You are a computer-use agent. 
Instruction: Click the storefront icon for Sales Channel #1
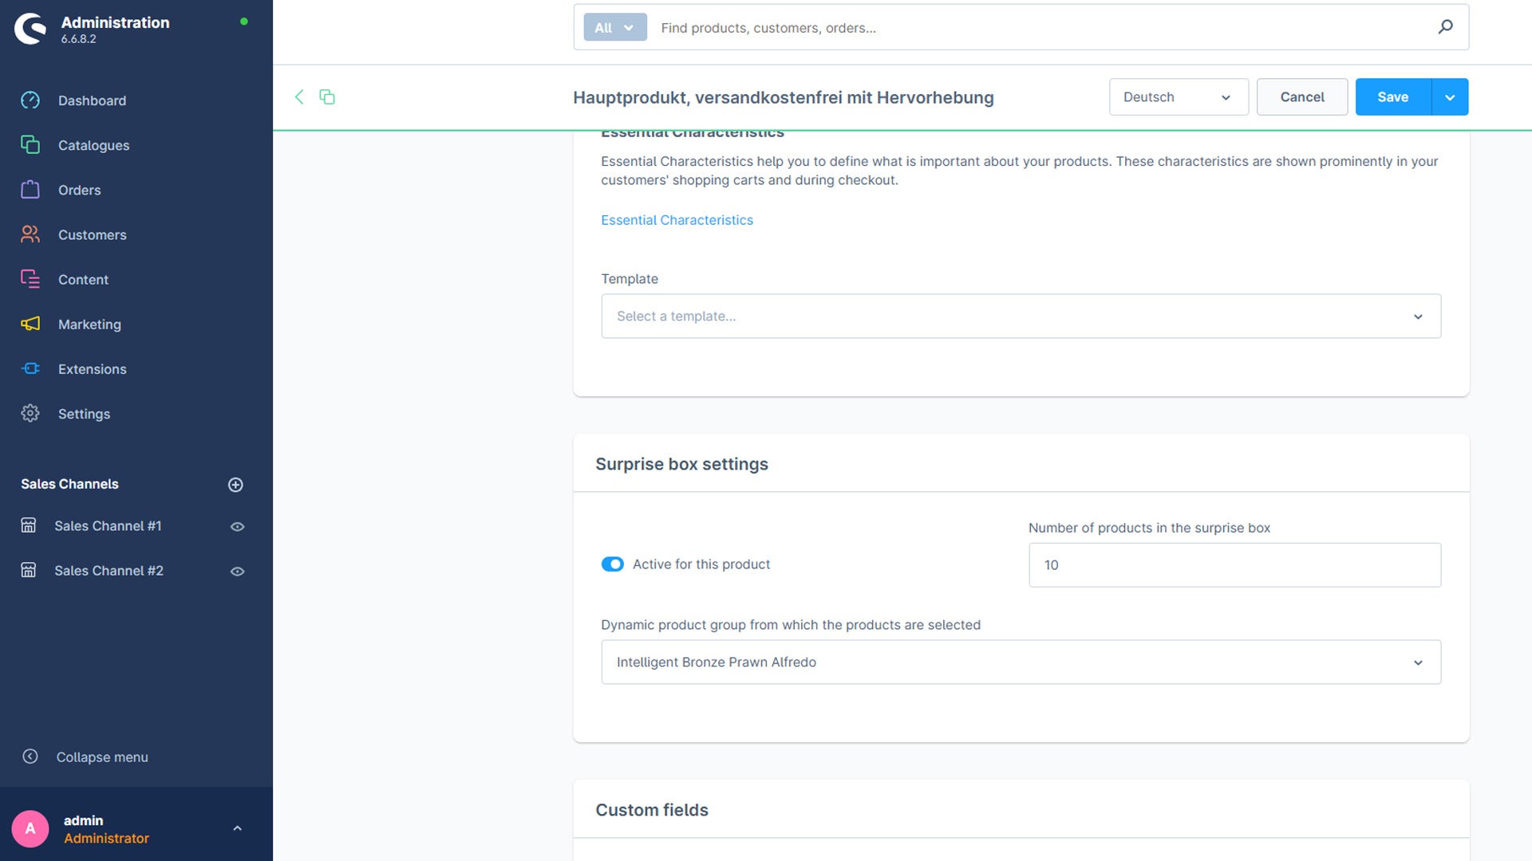pos(29,525)
